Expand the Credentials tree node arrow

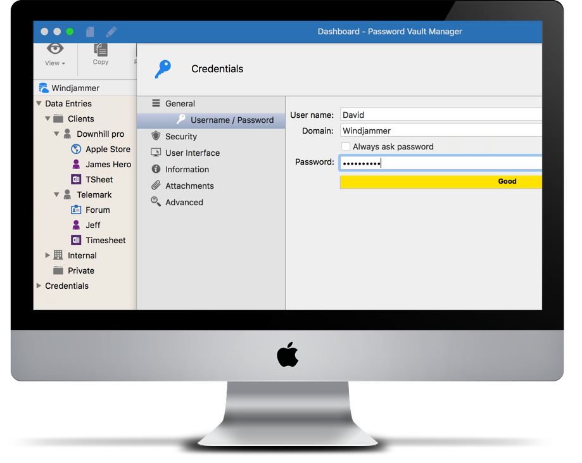pos(39,286)
